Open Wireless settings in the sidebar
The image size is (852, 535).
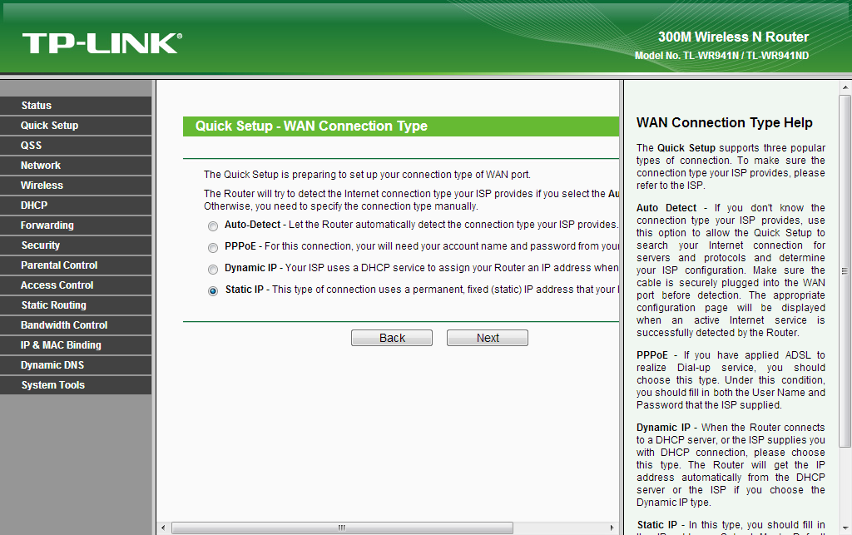(x=76, y=186)
